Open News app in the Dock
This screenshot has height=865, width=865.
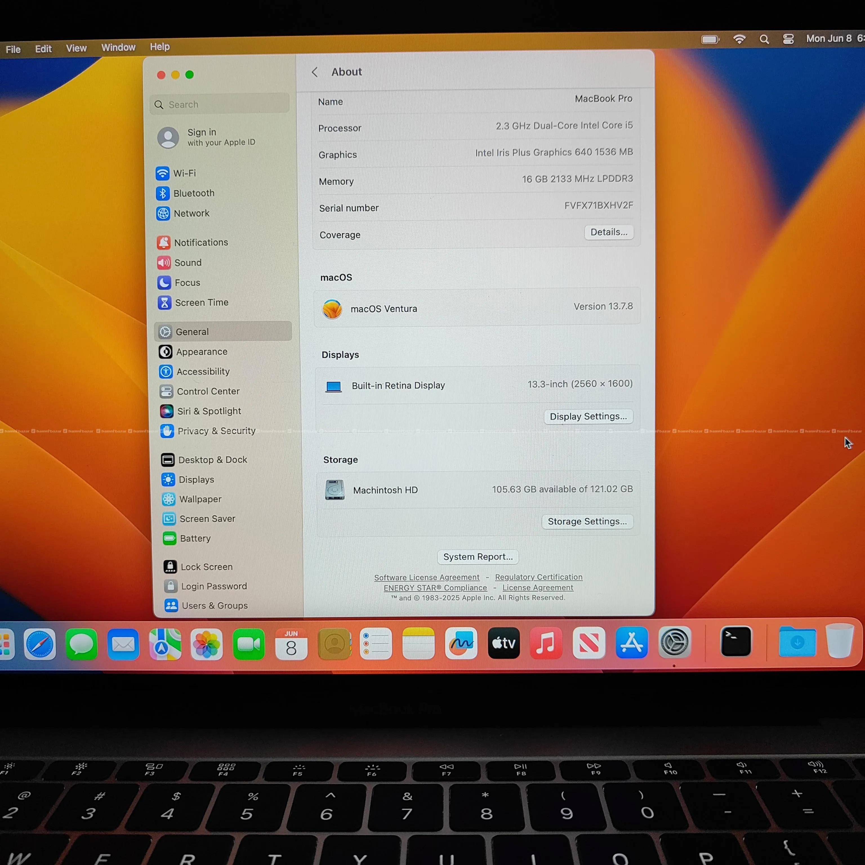coord(589,643)
